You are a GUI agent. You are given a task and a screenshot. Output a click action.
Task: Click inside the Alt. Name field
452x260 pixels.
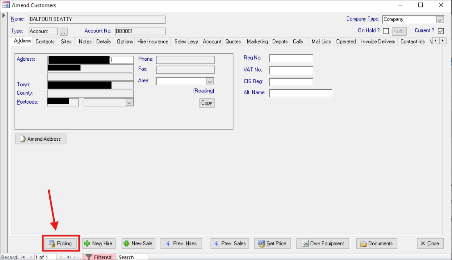pos(300,93)
